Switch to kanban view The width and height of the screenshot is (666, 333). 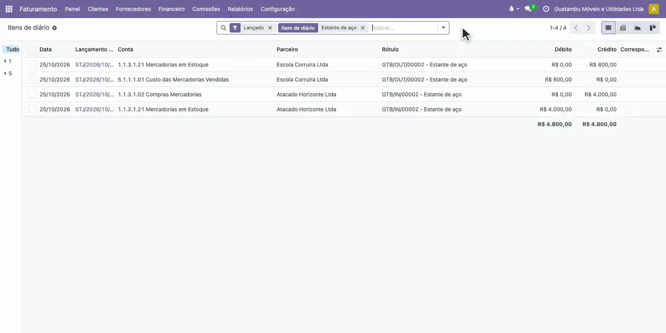coord(652,28)
